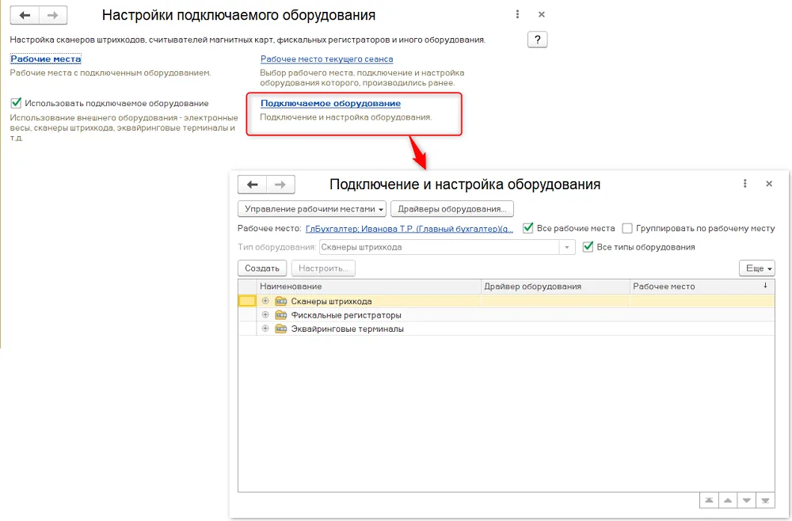Go forward in the Настройки подключаемого оборудования window
Image resolution: width=792 pixels, height=521 pixels.
[x=52, y=15]
